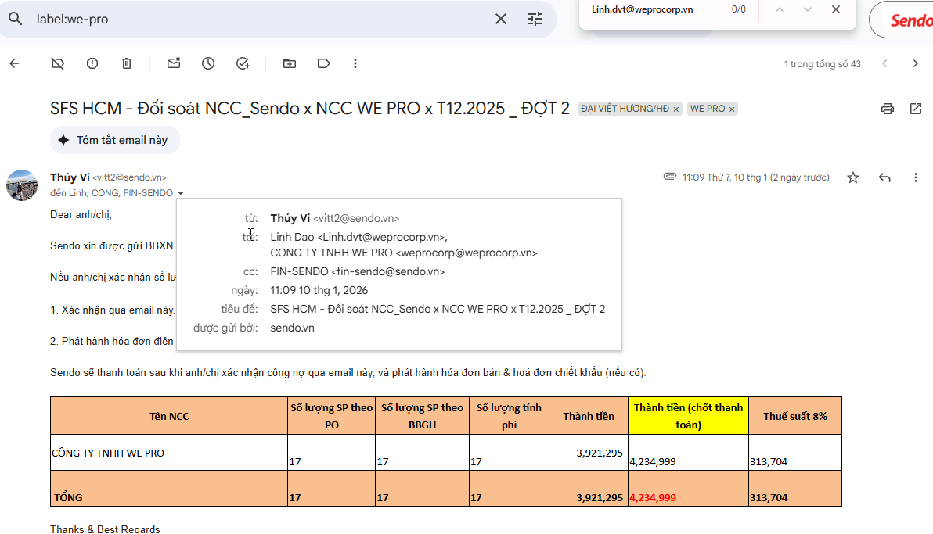Click the email subject heading
The height and width of the screenshot is (534, 933).
coord(309,108)
